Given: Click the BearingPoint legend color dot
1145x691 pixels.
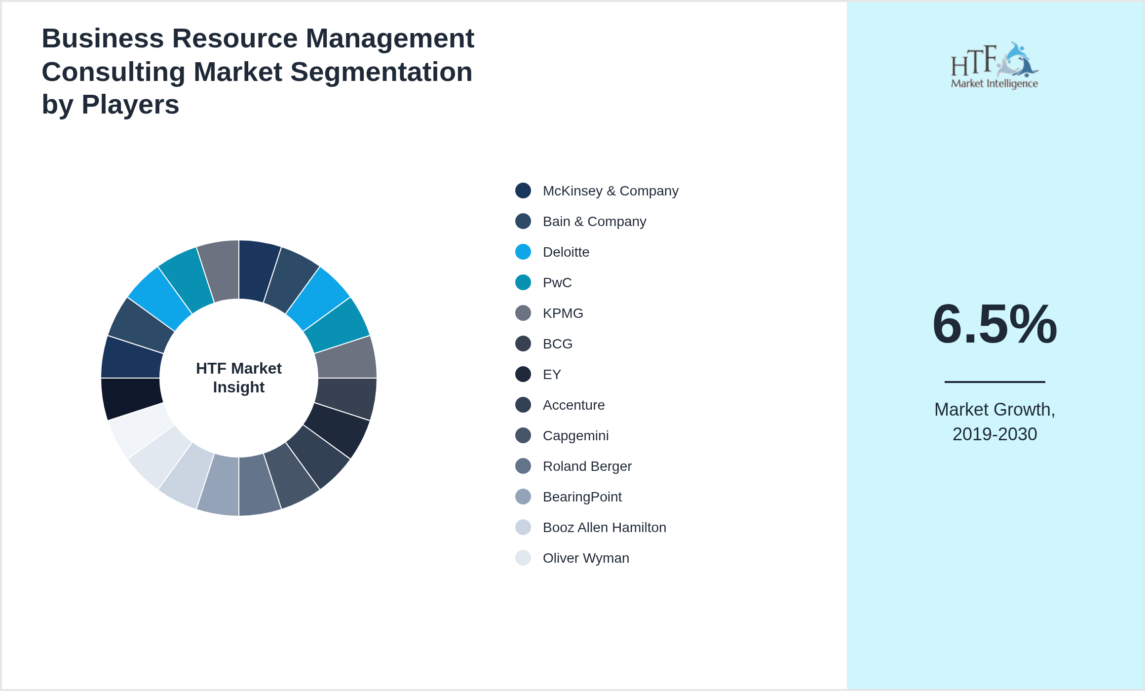Looking at the screenshot, I should pyautogui.click(x=523, y=497).
